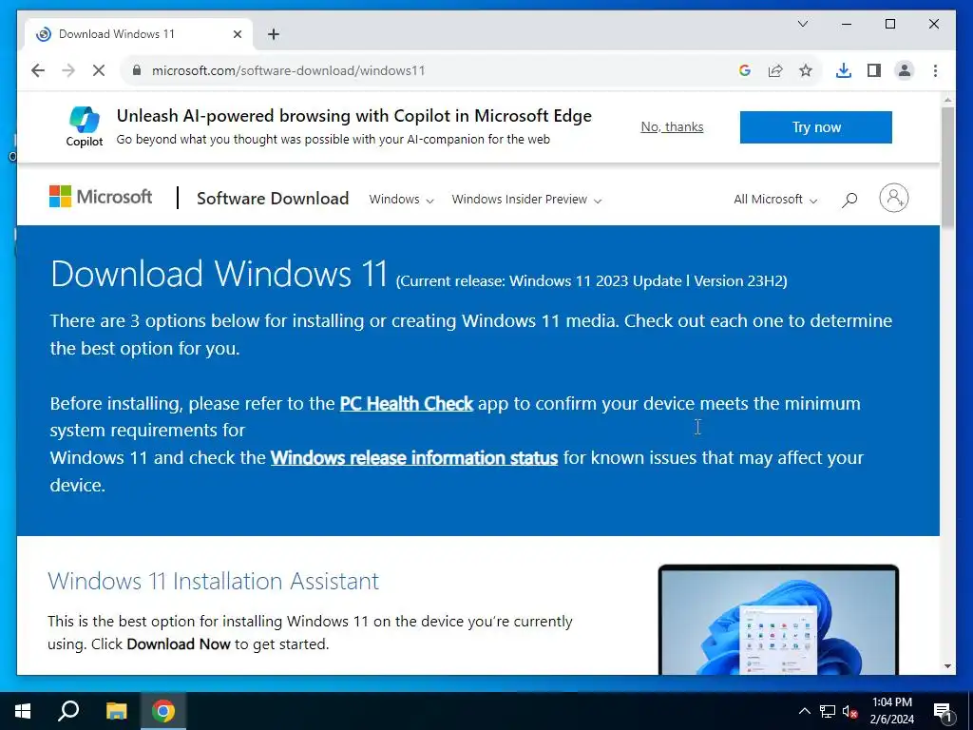
Task: Click the Copilot logo
Action: click(x=85, y=126)
